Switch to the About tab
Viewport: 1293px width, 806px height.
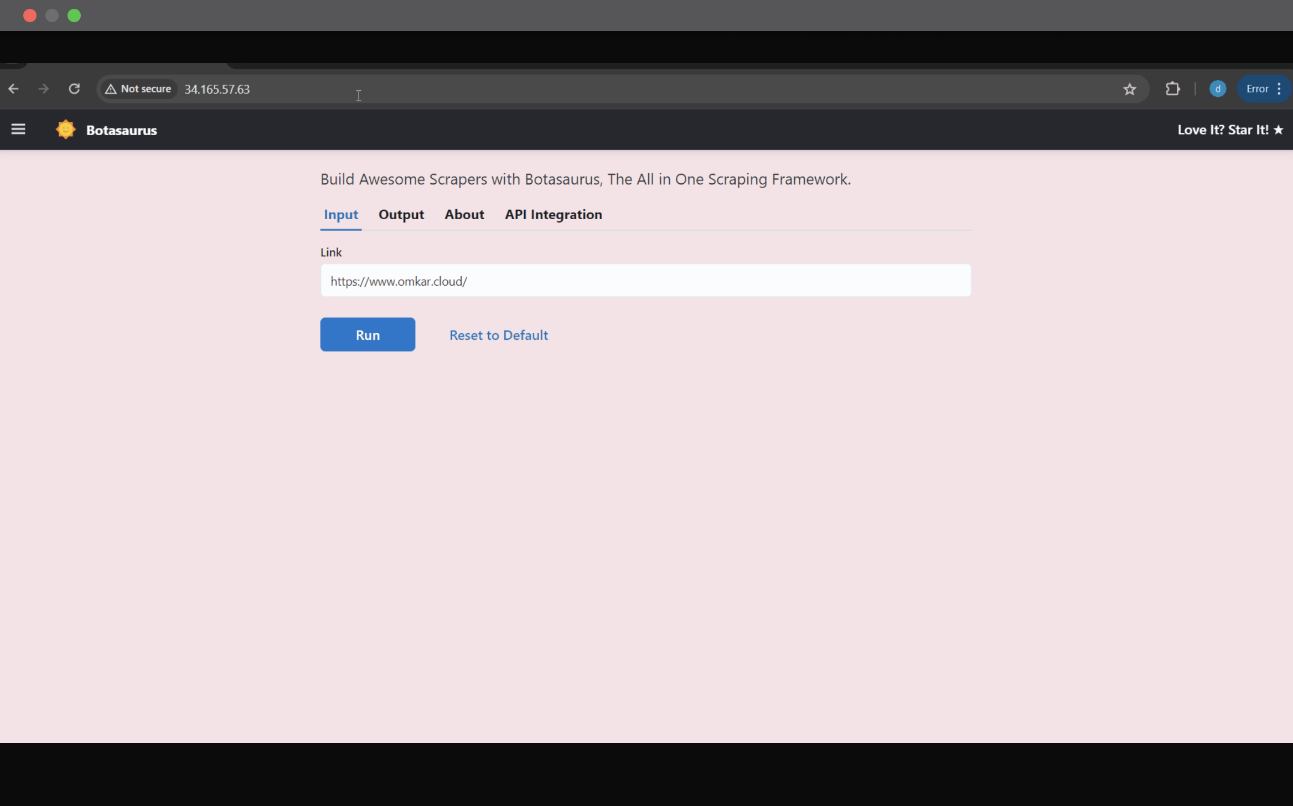click(464, 215)
